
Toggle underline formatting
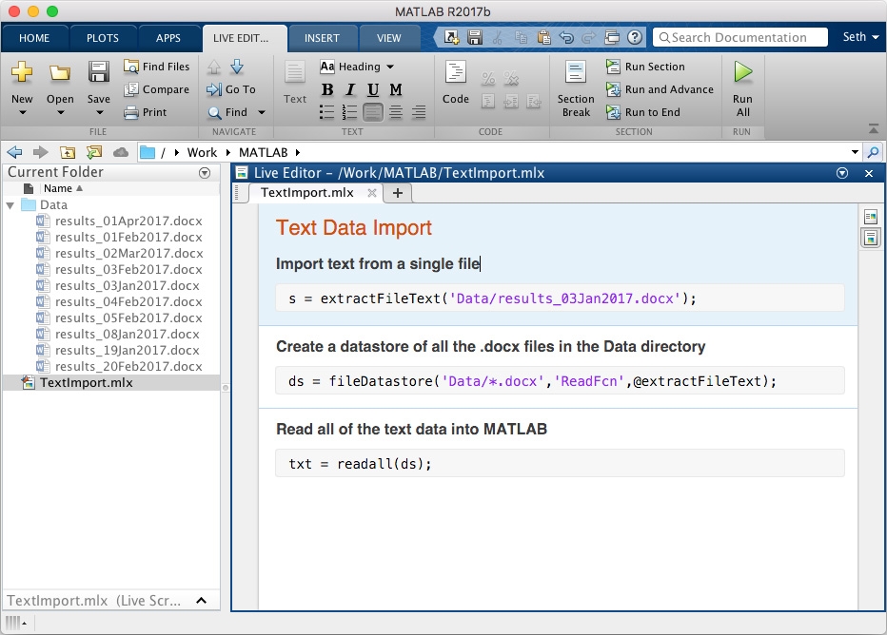tap(372, 89)
